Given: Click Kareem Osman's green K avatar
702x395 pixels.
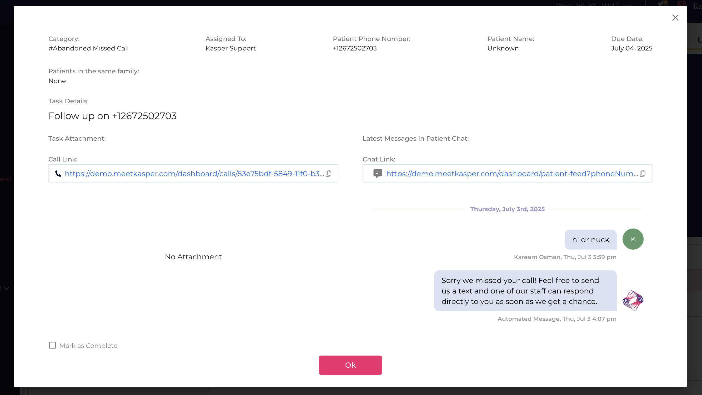Looking at the screenshot, I should coord(633,239).
